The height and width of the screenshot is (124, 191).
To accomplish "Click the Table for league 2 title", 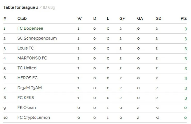I will (21, 7).
